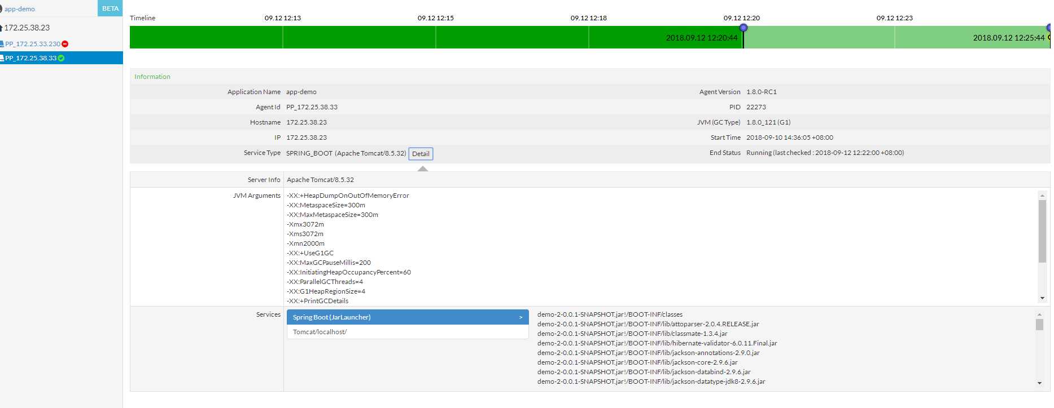The width and height of the screenshot is (1054, 408).
Task: Click the -XX:+UseG1GC argument
Action: click(310, 253)
